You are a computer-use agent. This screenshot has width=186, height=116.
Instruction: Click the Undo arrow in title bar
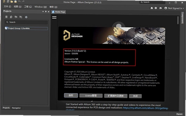coord(20,2)
